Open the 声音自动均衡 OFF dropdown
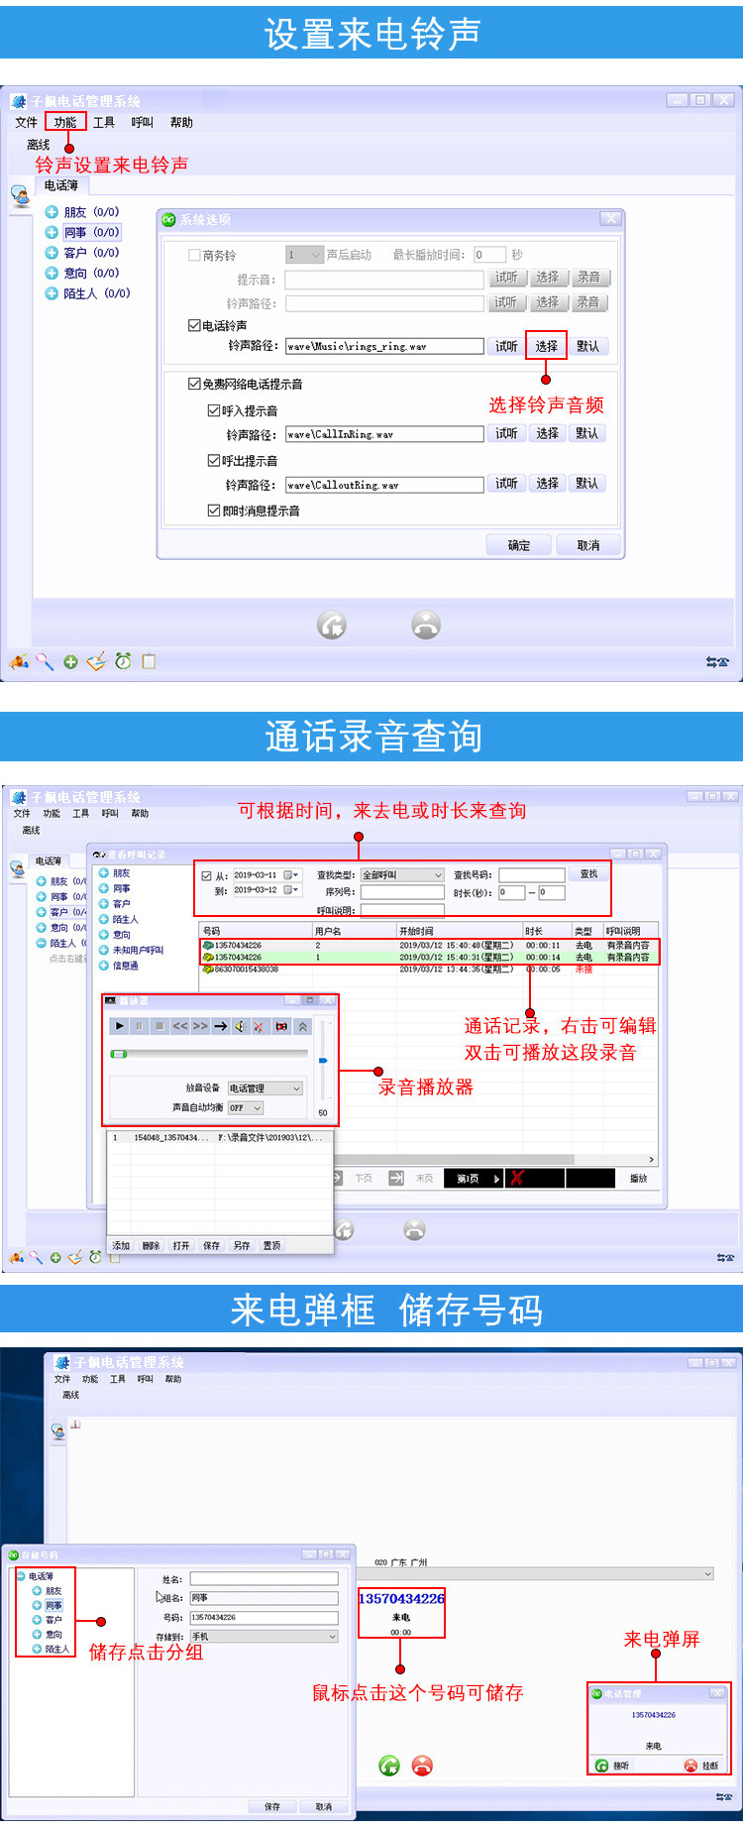 point(246,1108)
